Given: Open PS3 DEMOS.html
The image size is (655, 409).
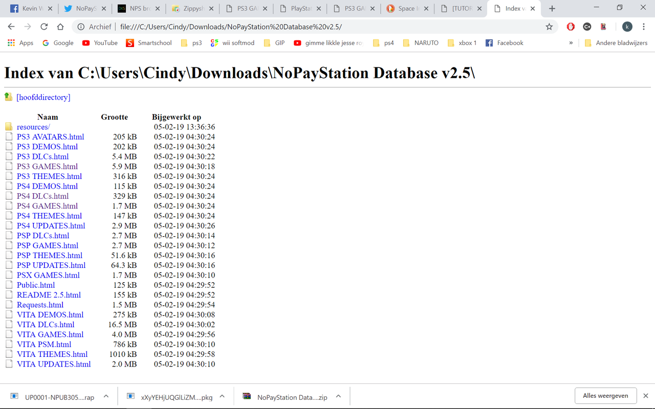Looking at the screenshot, I should (47, 147).
